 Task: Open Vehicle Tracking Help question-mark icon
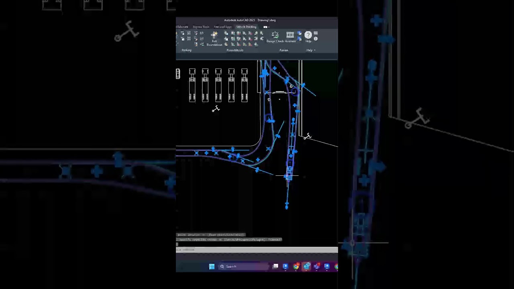308,37
